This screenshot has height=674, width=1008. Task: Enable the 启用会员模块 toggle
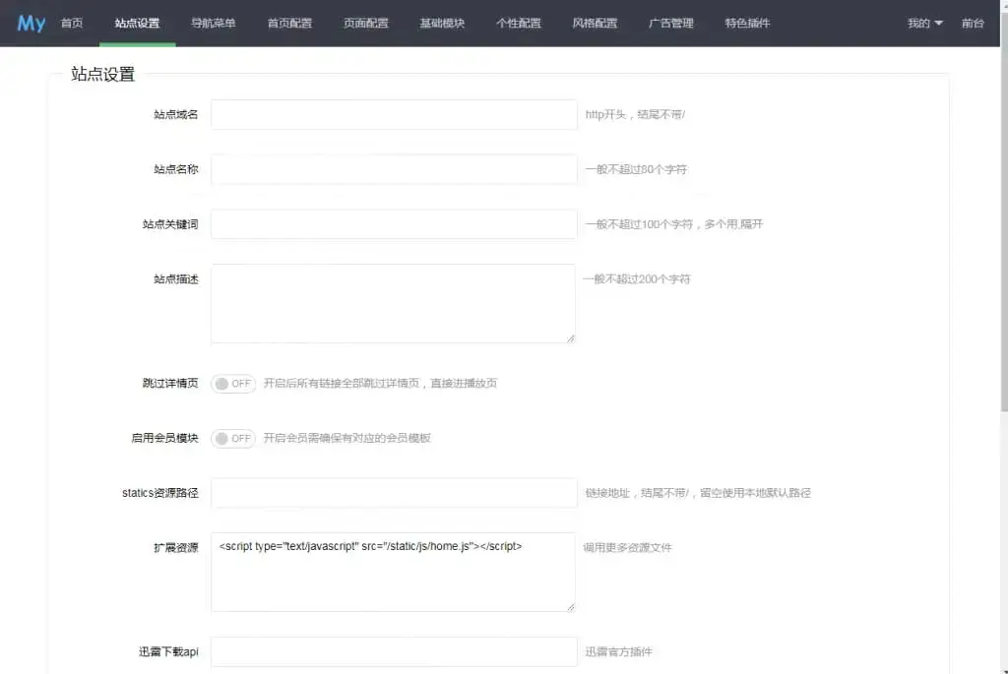click(x=232, y=438)
